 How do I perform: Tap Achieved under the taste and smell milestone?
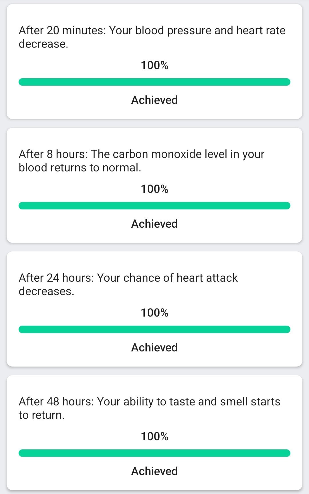click(154, 471)
